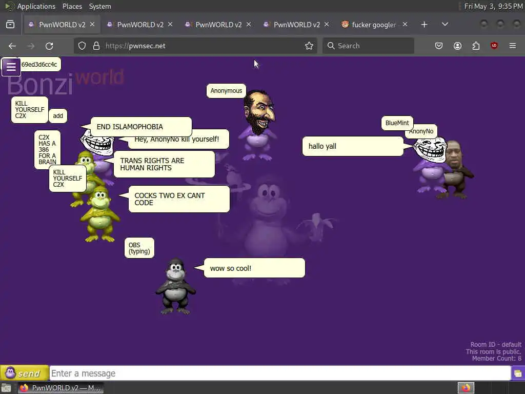Open the System menu
525x394 pixels.
100,6
